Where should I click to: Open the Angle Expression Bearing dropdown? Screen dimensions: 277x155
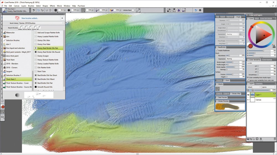point(232,34)
